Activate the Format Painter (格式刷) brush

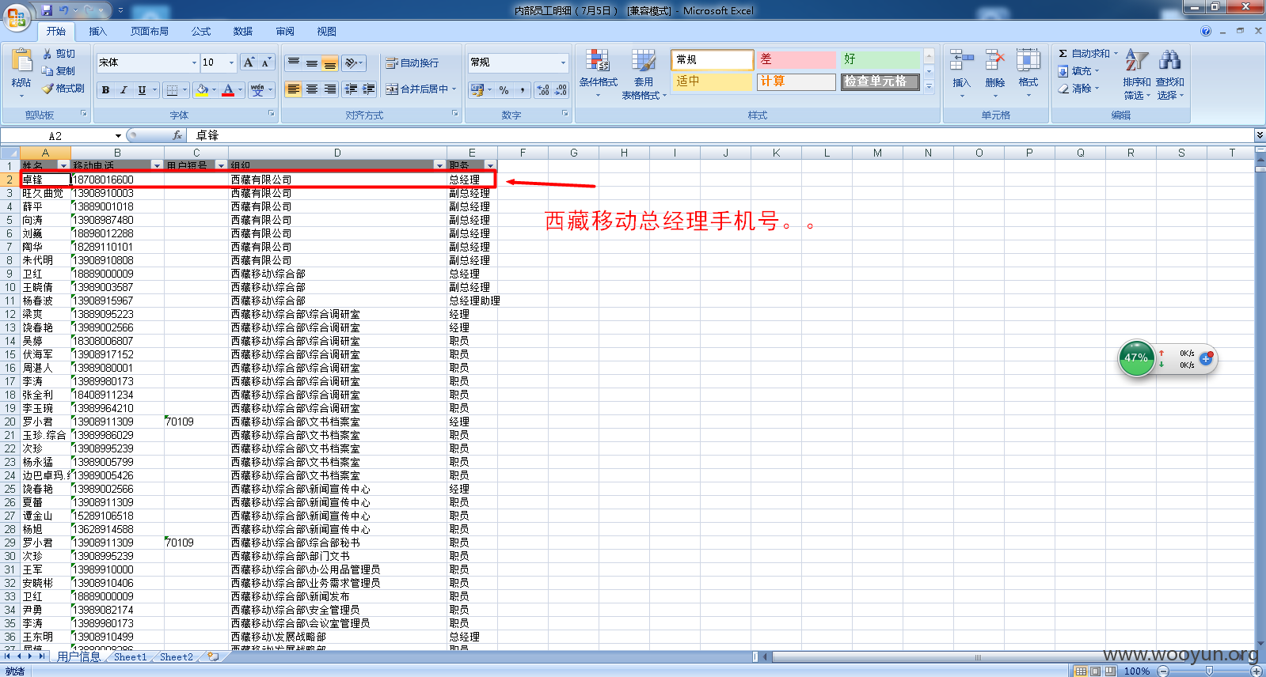tap(63, 89)
